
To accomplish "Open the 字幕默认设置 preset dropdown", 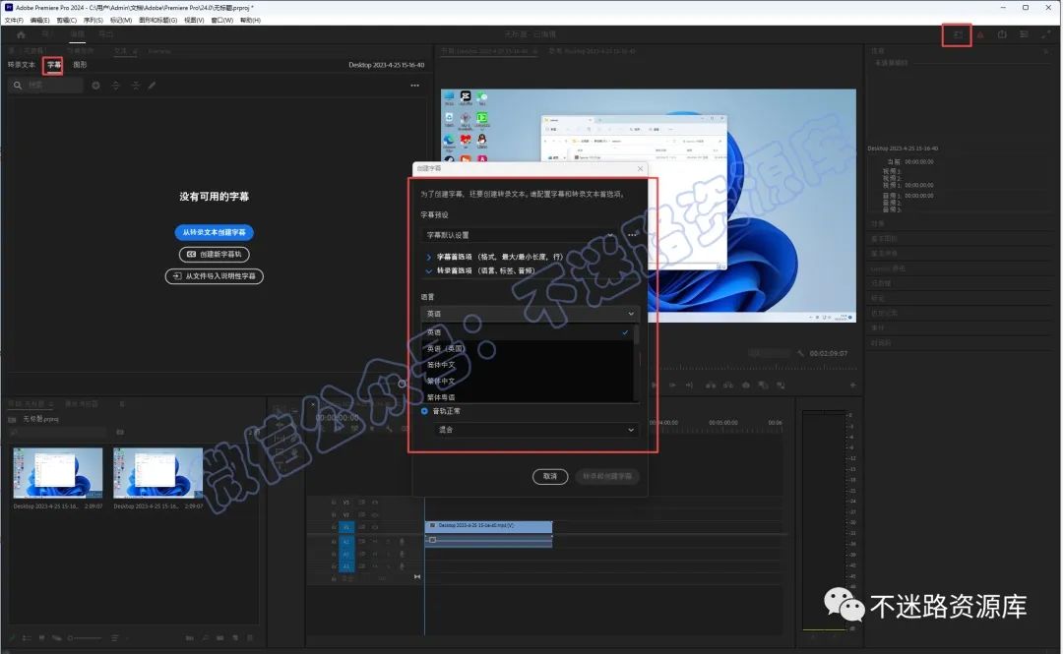I will click(x=520, y=235).
